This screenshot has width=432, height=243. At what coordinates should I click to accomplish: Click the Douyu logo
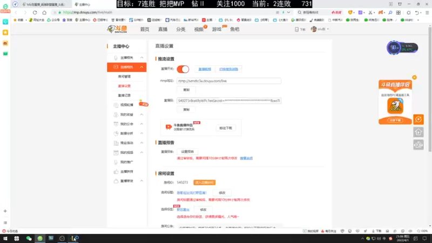pyautogui.click(x=117, y=29)
